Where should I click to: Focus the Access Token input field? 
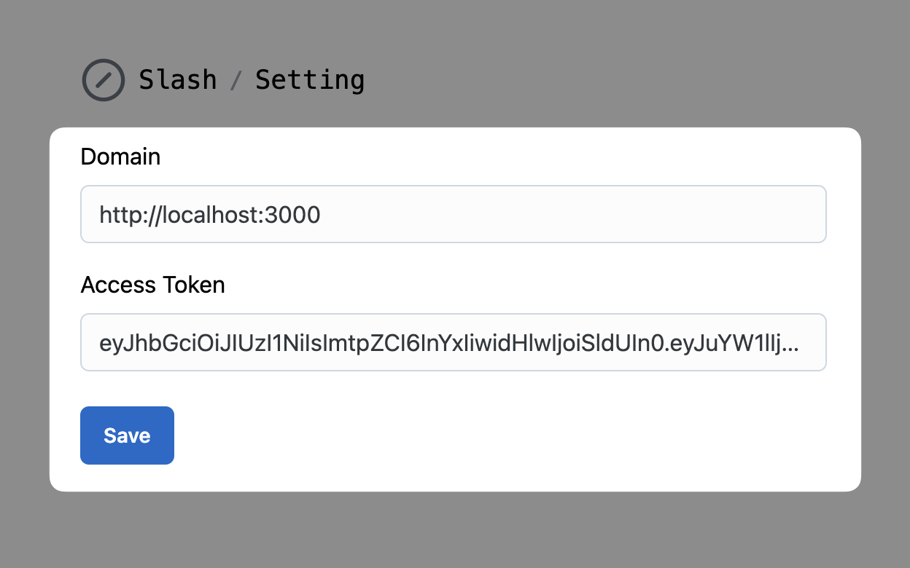tap(452, 342)
